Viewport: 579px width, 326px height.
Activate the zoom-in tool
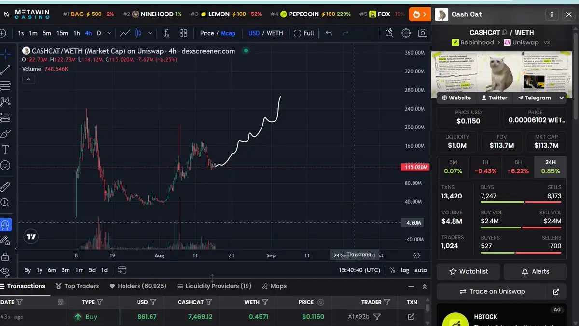point(5,202)
